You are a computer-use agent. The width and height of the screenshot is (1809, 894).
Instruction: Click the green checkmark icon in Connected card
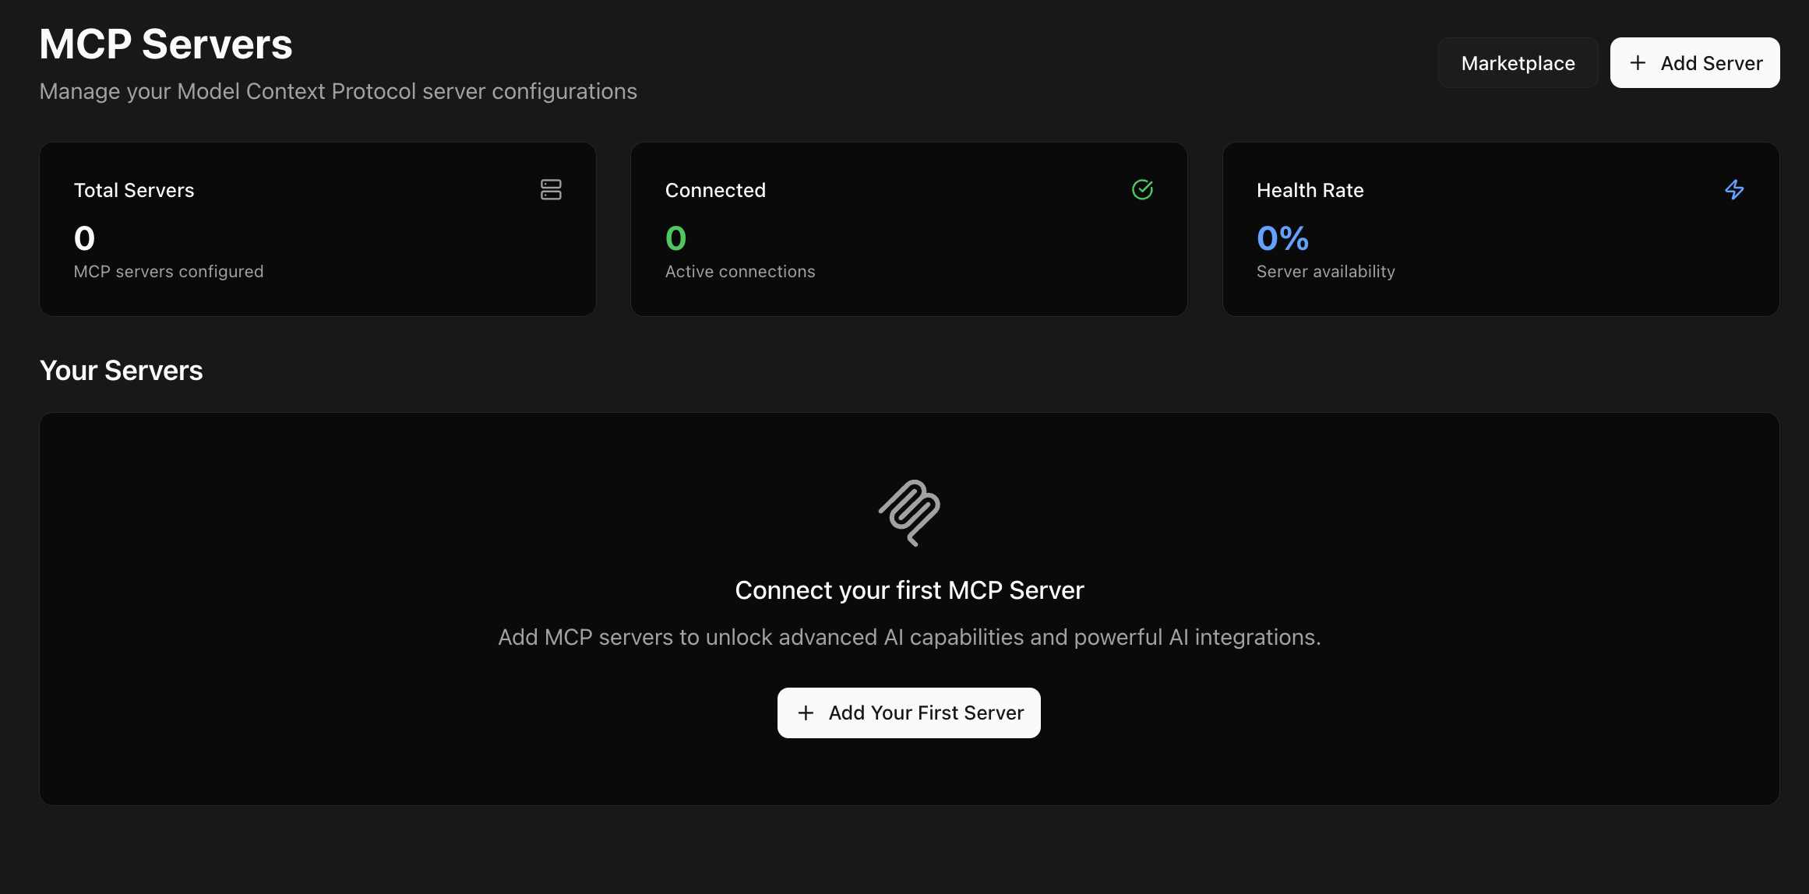coord(1142,189)
